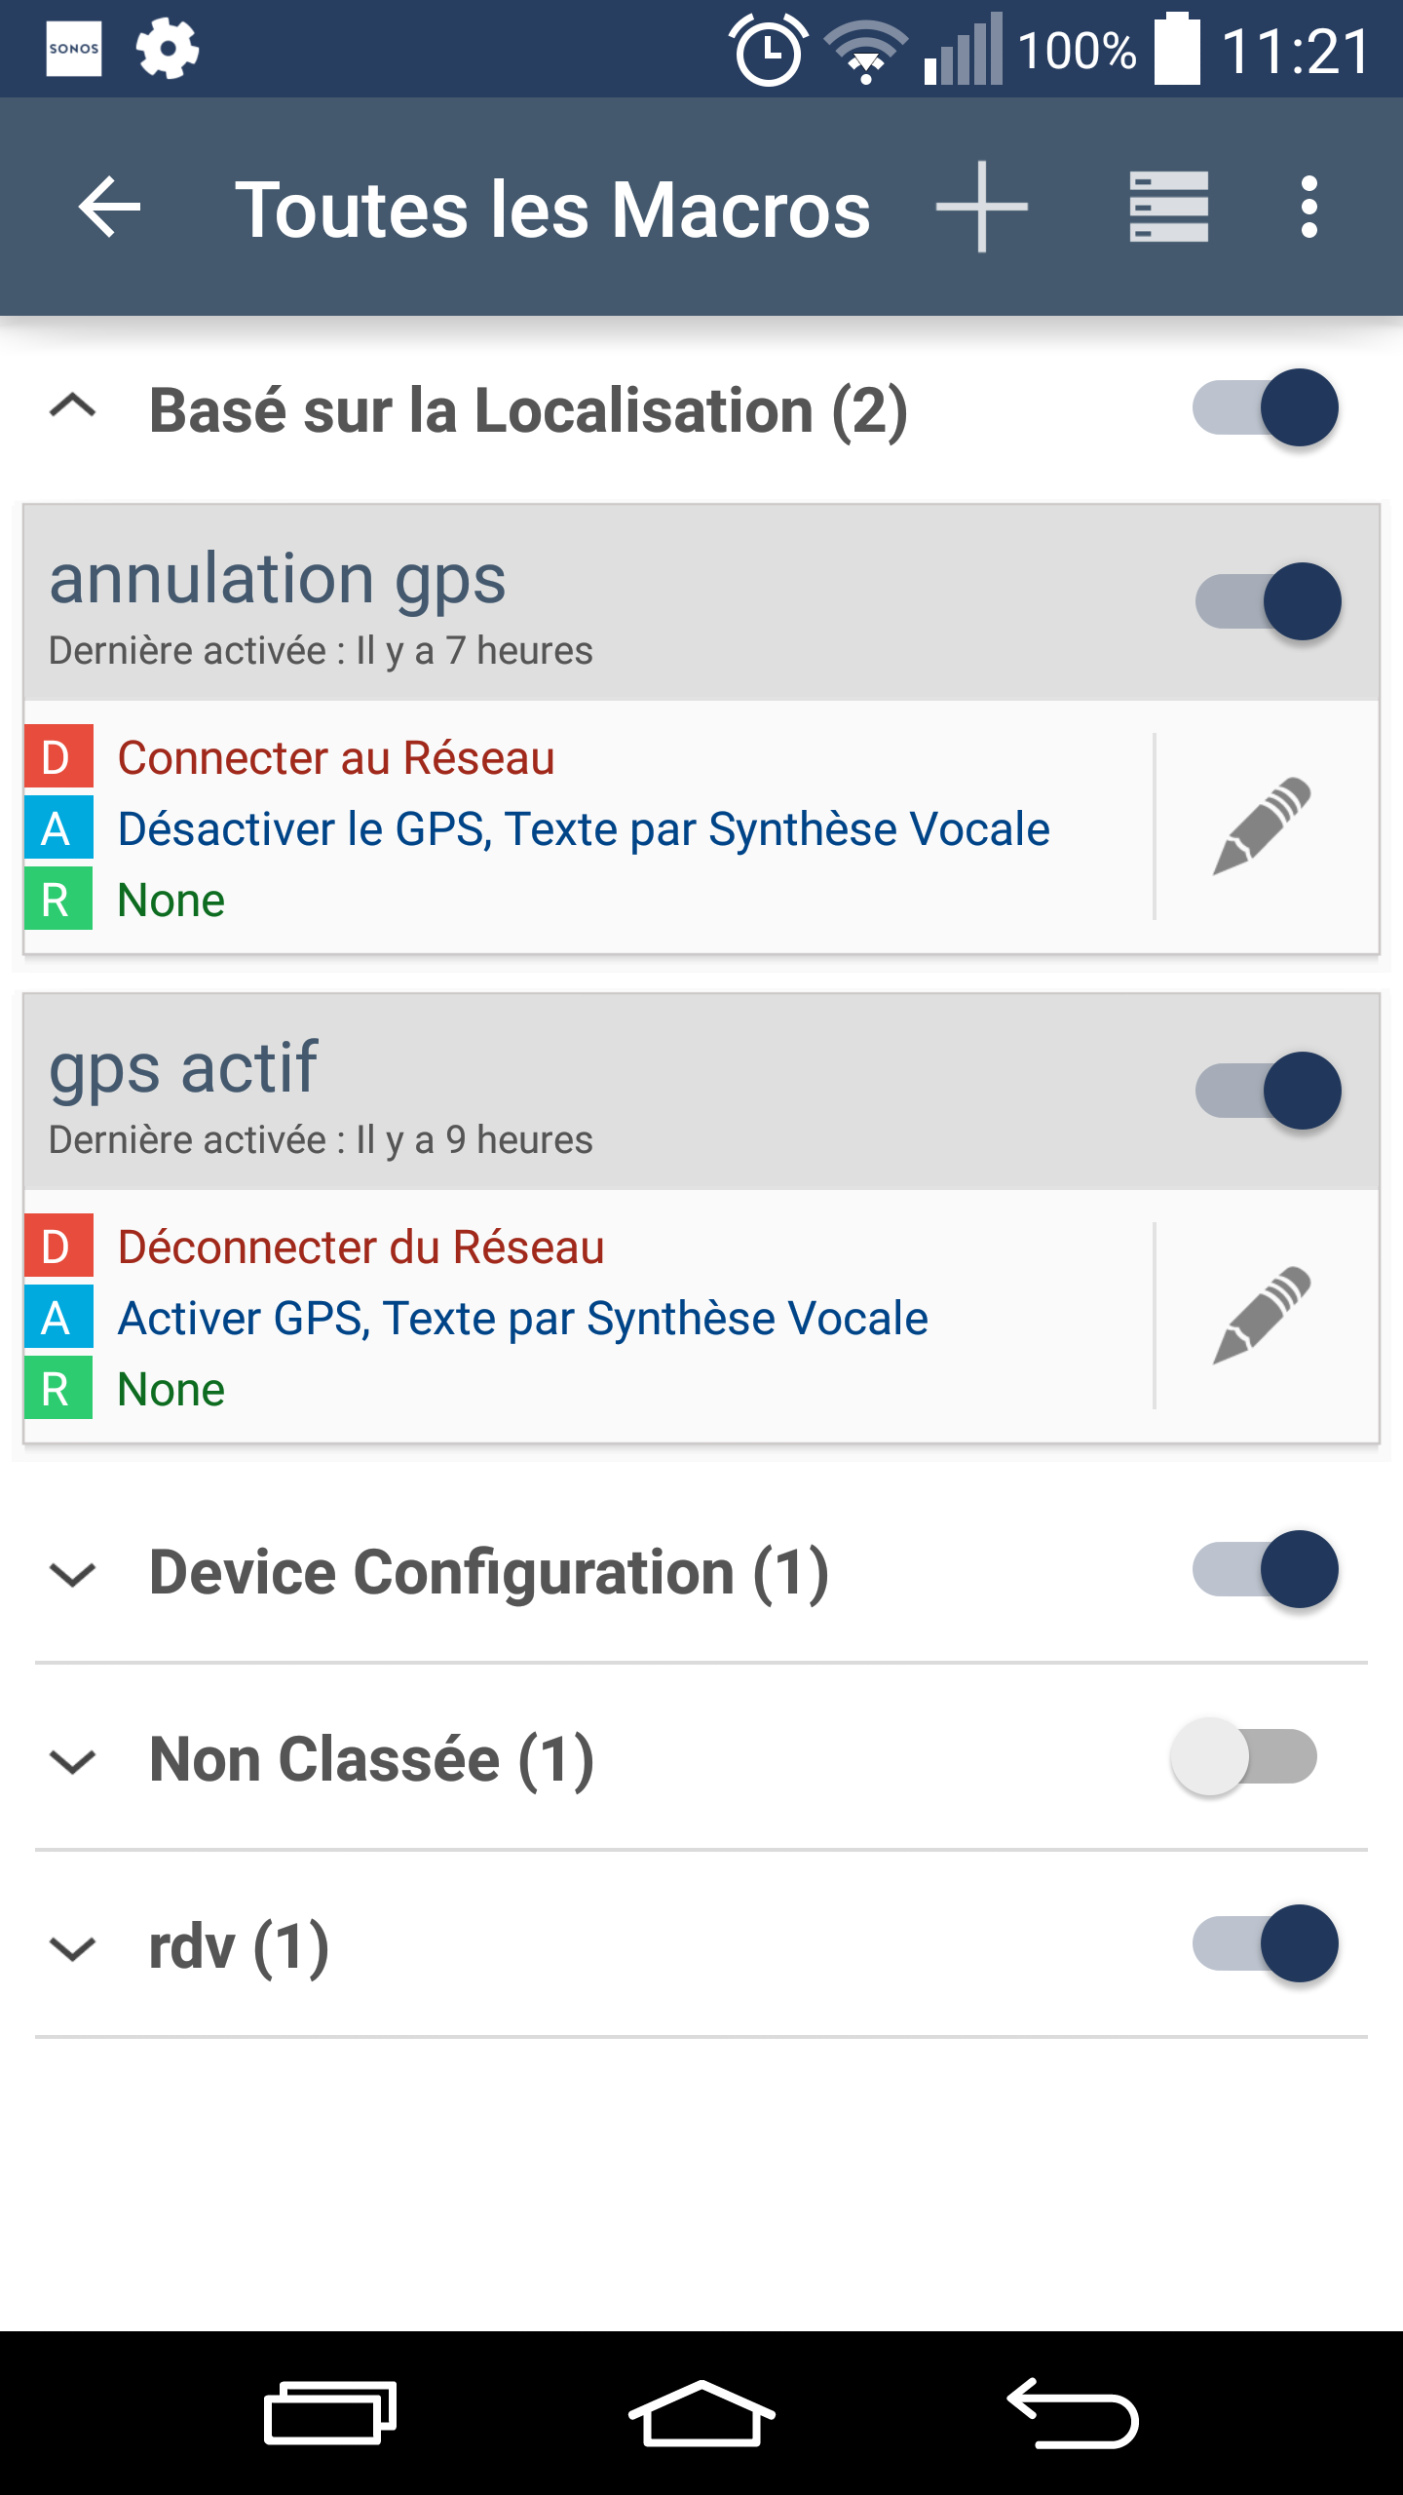This screenshot has width=1403, height=2495.
Task: Tap the back arrow in header
Action: tap(109, 207)
